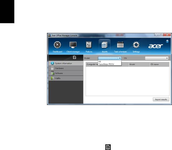Sort by the Computer name column header

coord(92,65)
